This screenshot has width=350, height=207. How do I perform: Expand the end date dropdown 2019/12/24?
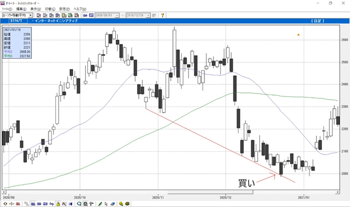tap(148, 15)
